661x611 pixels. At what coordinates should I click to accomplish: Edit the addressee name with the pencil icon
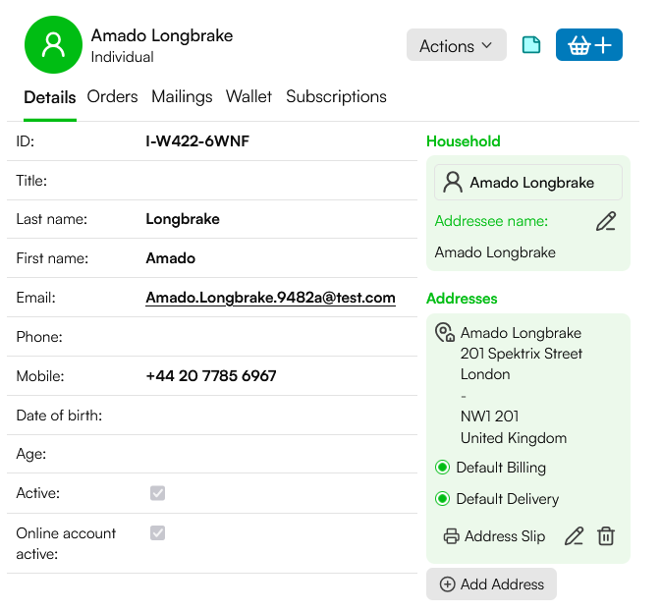pos(606,221)
